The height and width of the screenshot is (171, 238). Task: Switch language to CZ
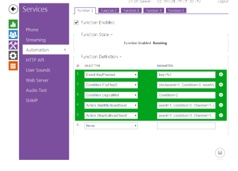coord(159,1)
